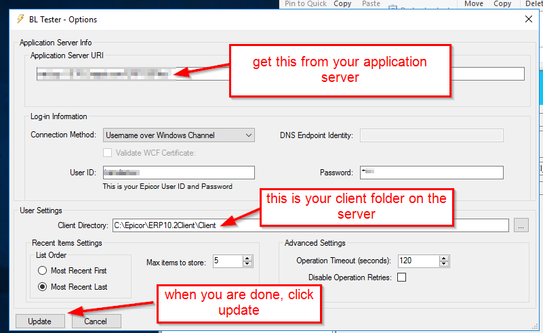Click the 'This is your Epicor User ID and Password' text
Image resolution: width=543 pixels, height=333 pixels.
coord(167,186)
